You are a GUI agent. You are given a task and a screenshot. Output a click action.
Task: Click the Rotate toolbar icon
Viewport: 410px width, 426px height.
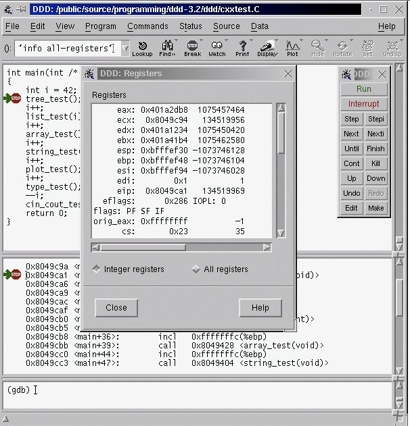[342, 49]
